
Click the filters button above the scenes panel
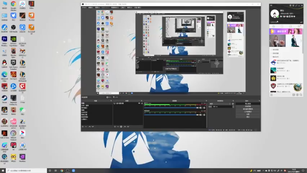click(x=116, y=97)
